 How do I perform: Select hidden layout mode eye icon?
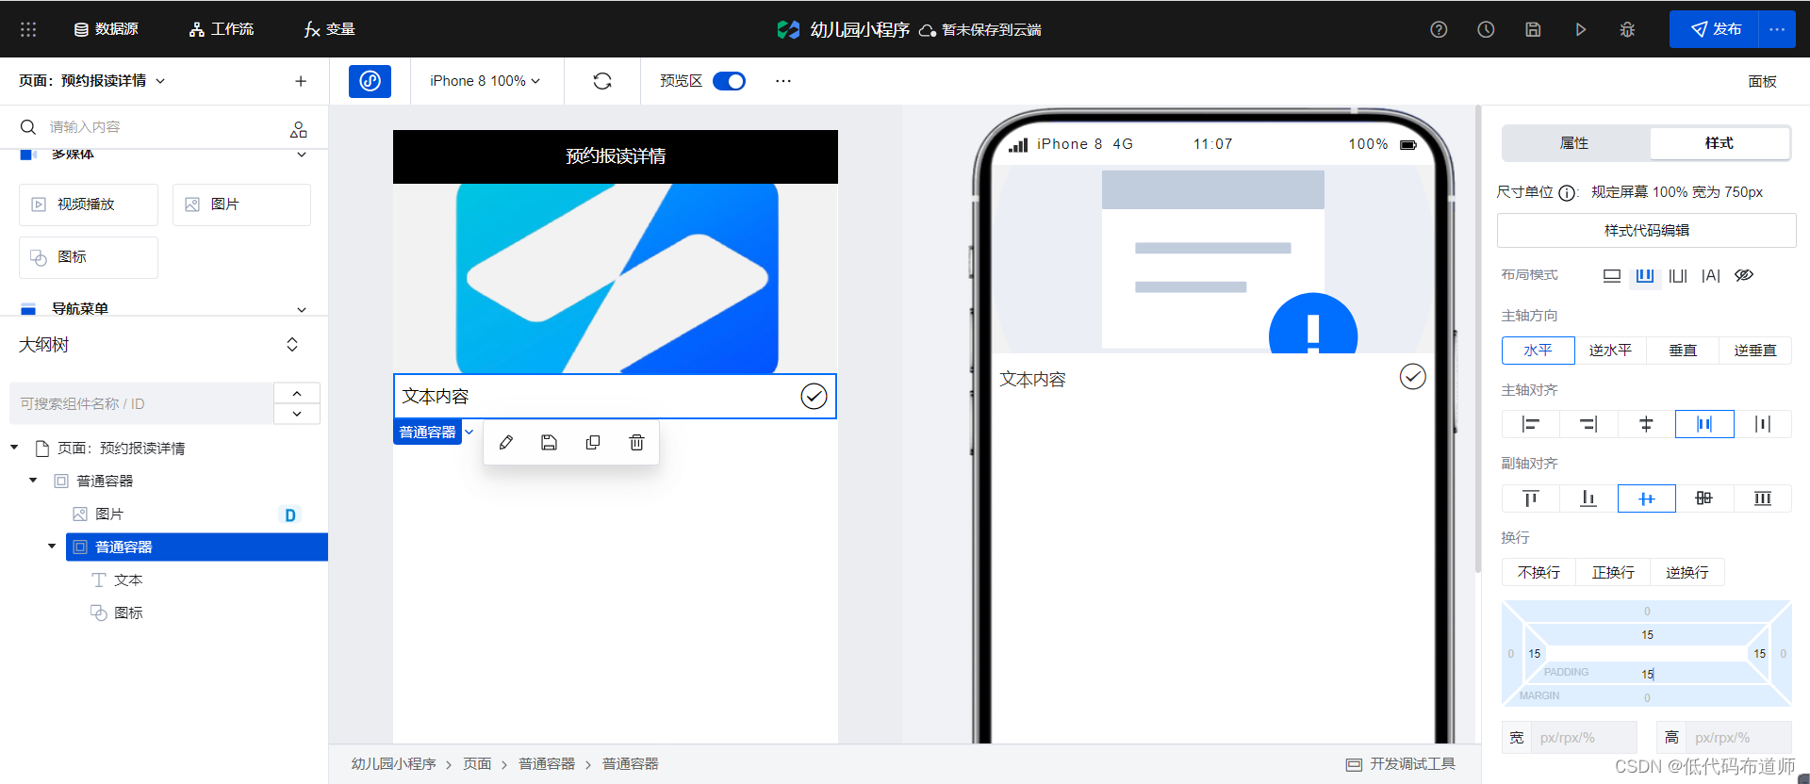pyautogui.click(x=1744, y=276)
